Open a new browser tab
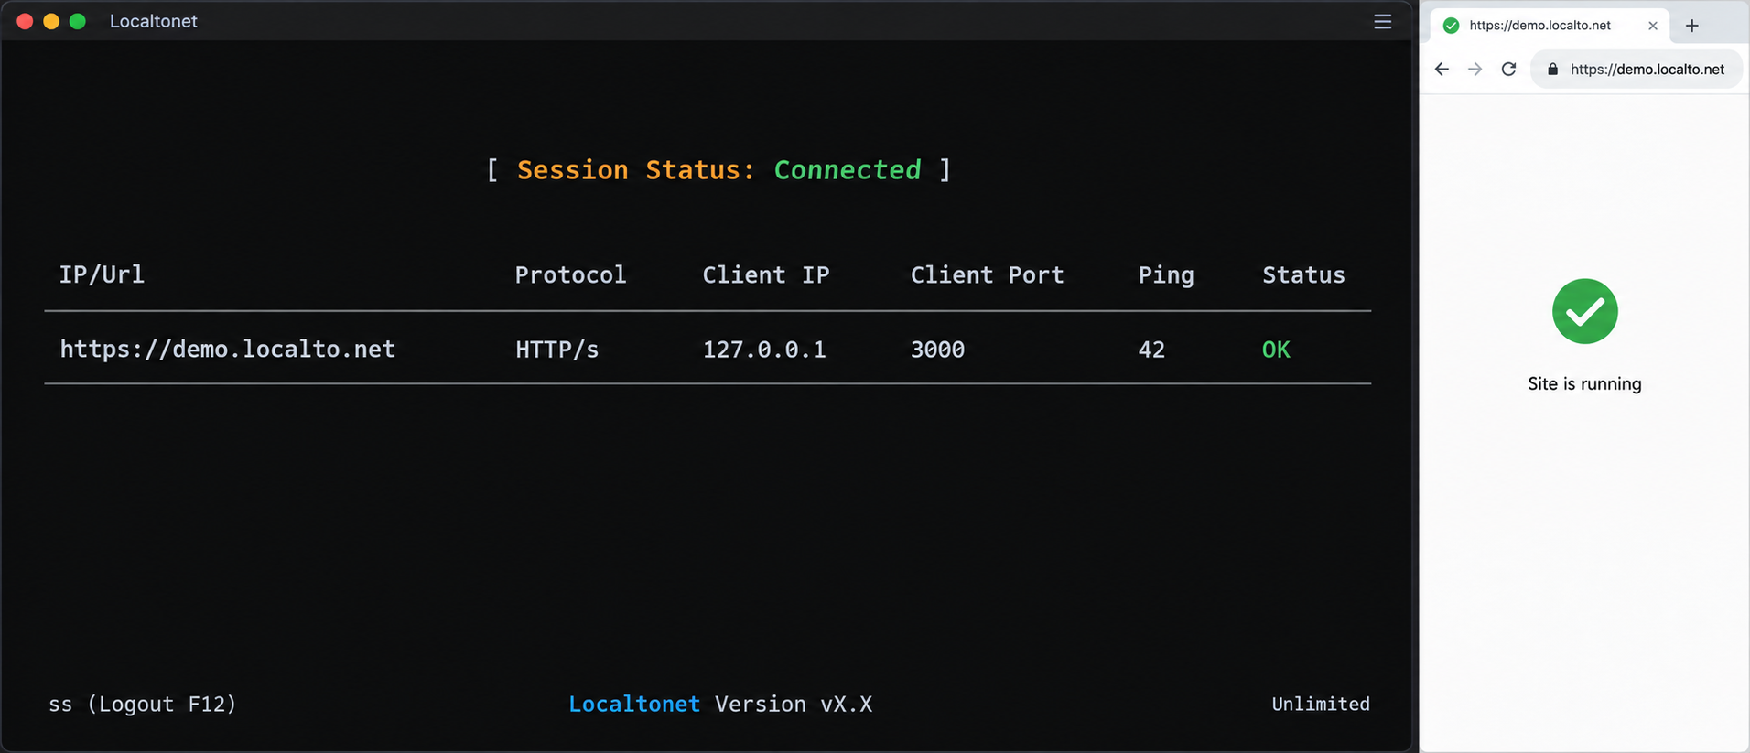Viewport: 1750px width, 753px height. (x=1691, y=26)
